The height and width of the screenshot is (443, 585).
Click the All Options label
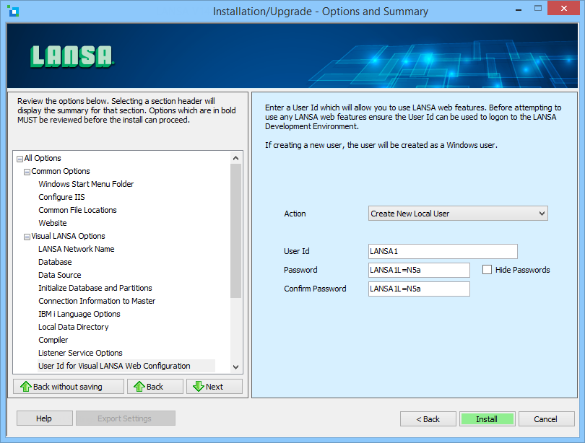43,158
